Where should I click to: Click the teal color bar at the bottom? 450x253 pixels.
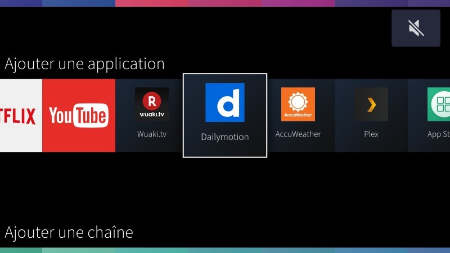[x=225, y=250]
